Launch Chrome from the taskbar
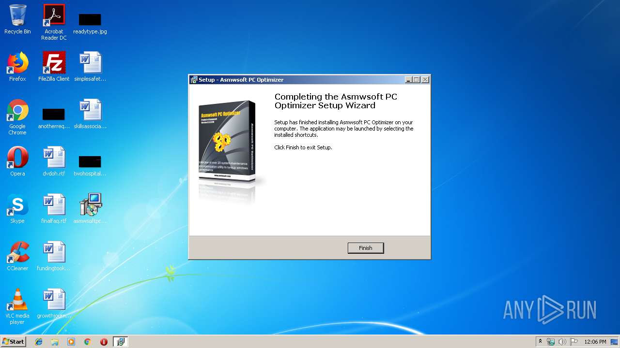620x348 pixels. (88, 342)
